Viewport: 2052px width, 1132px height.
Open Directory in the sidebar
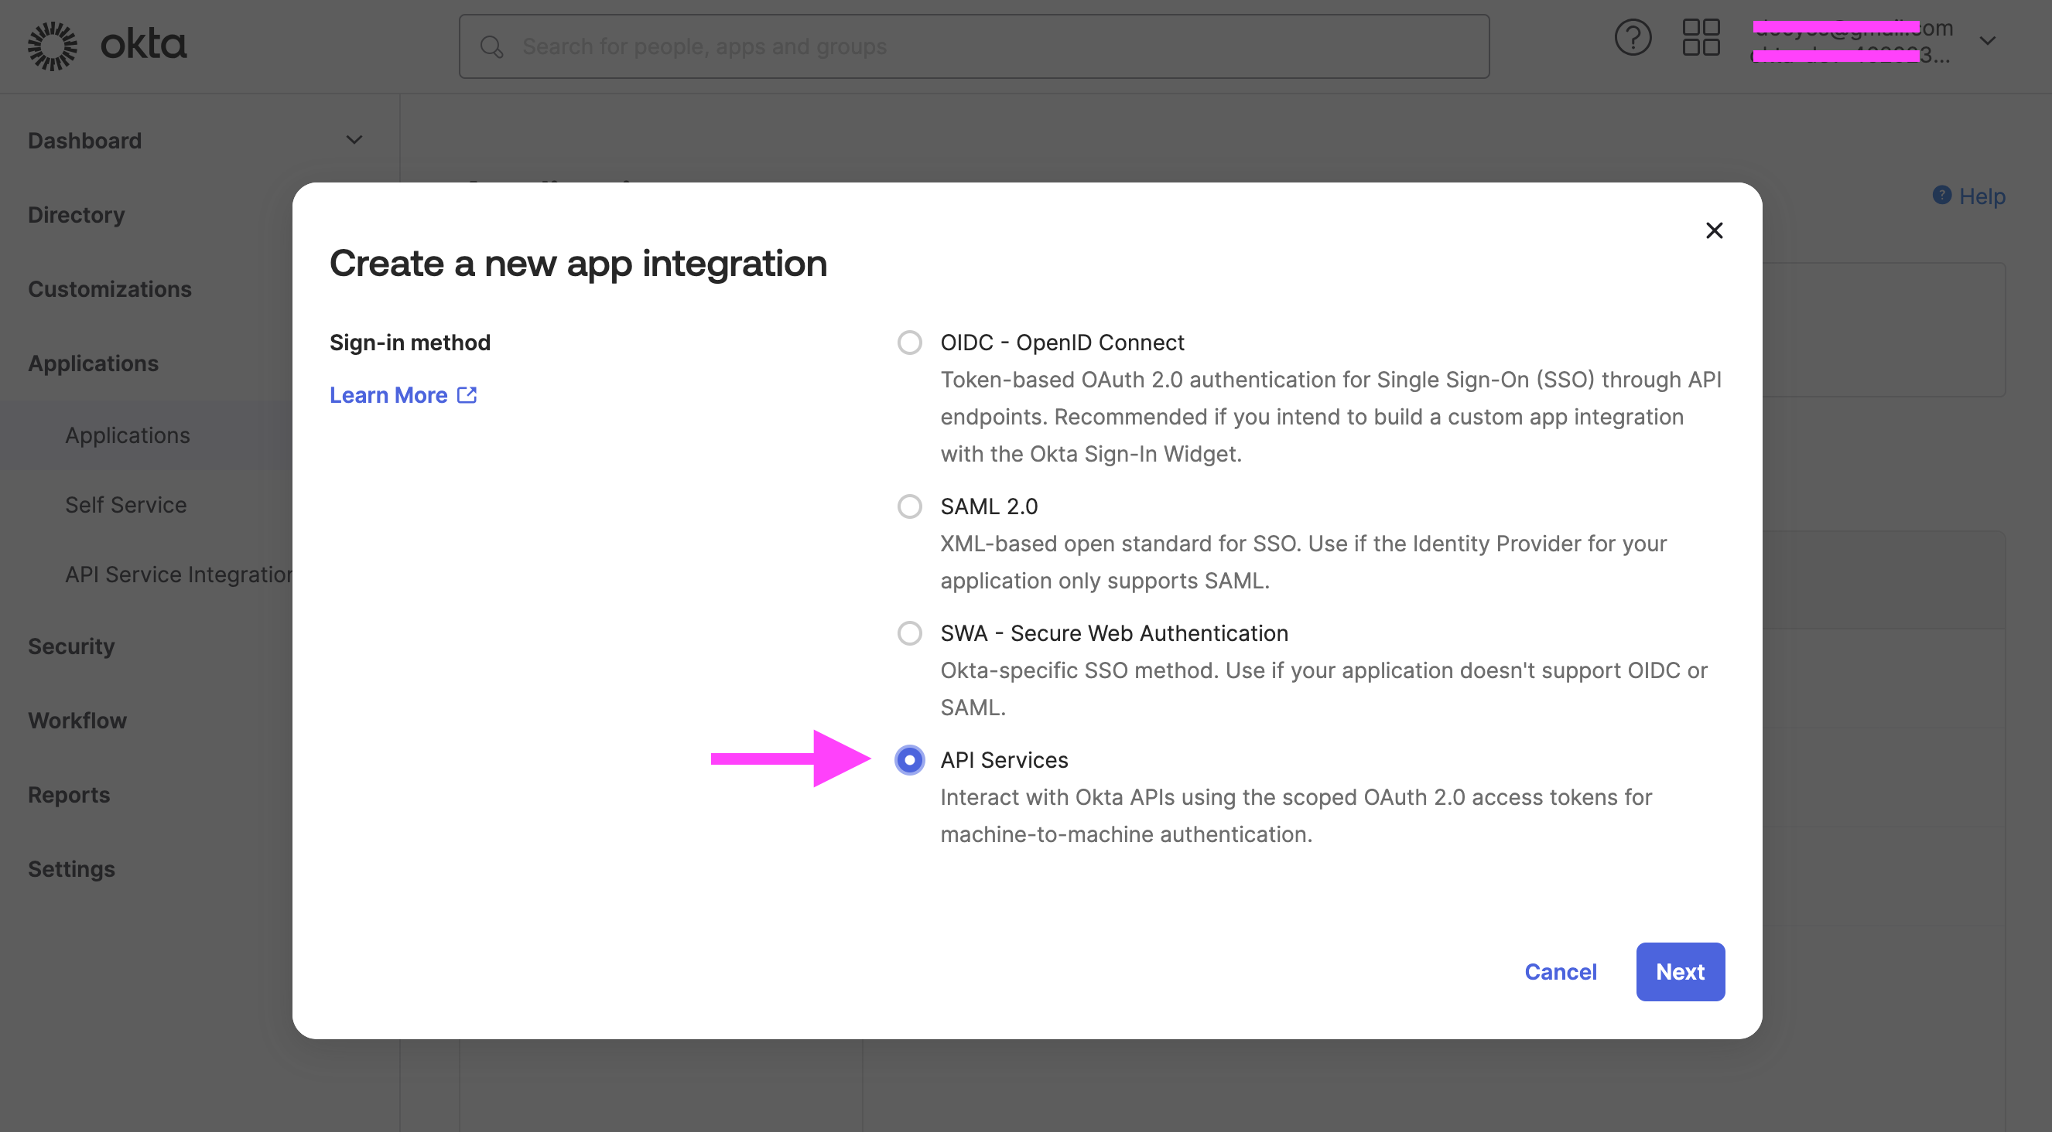(x=77, y=215)
